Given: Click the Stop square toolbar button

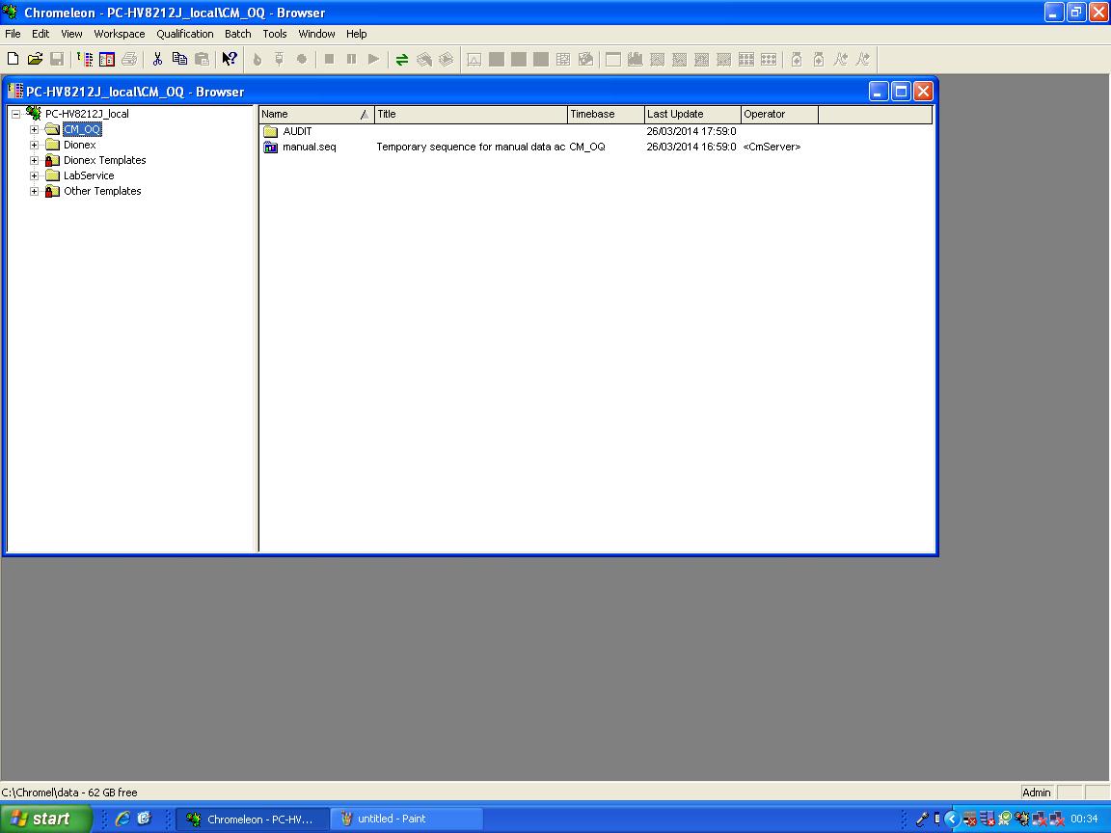Looking at the screenshot, I should pos(329,60).
